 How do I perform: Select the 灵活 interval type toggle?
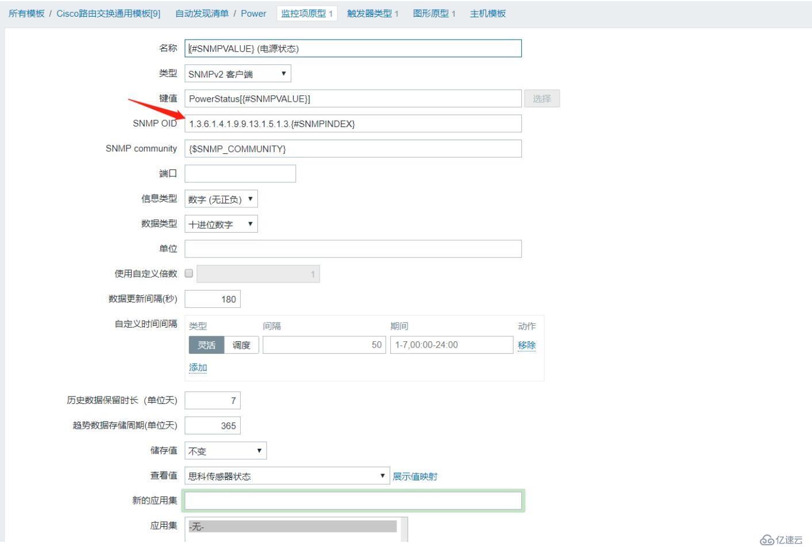[206, 345]
